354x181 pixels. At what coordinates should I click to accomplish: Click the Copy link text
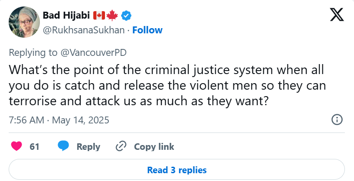(x=154, y=147)
